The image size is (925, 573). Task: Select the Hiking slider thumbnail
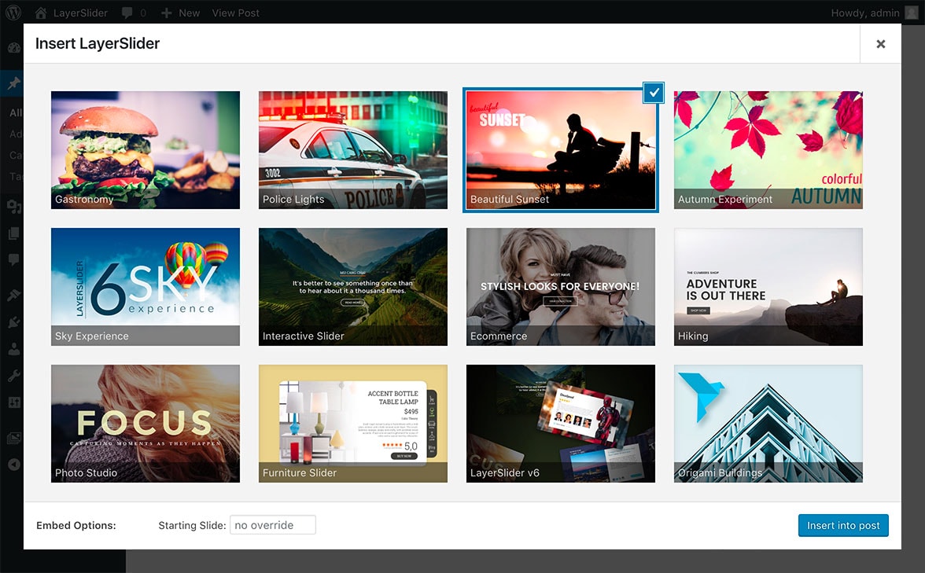(768, 286)
